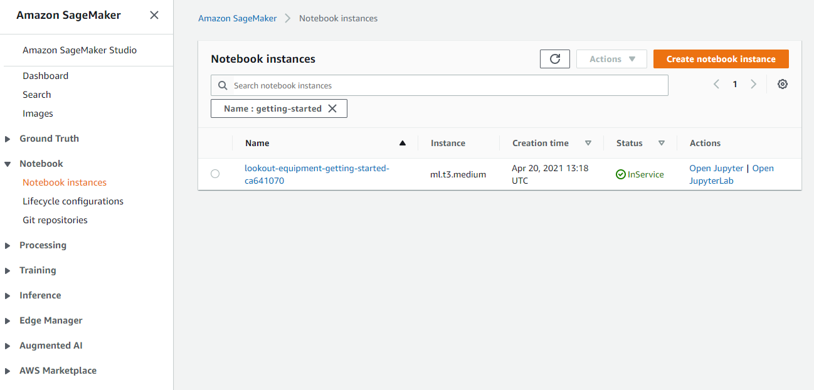Expand the Inference section
Image resolution: width=814 pixels, height=390 pixels.
pyautogui.click(x=8, y=295)
